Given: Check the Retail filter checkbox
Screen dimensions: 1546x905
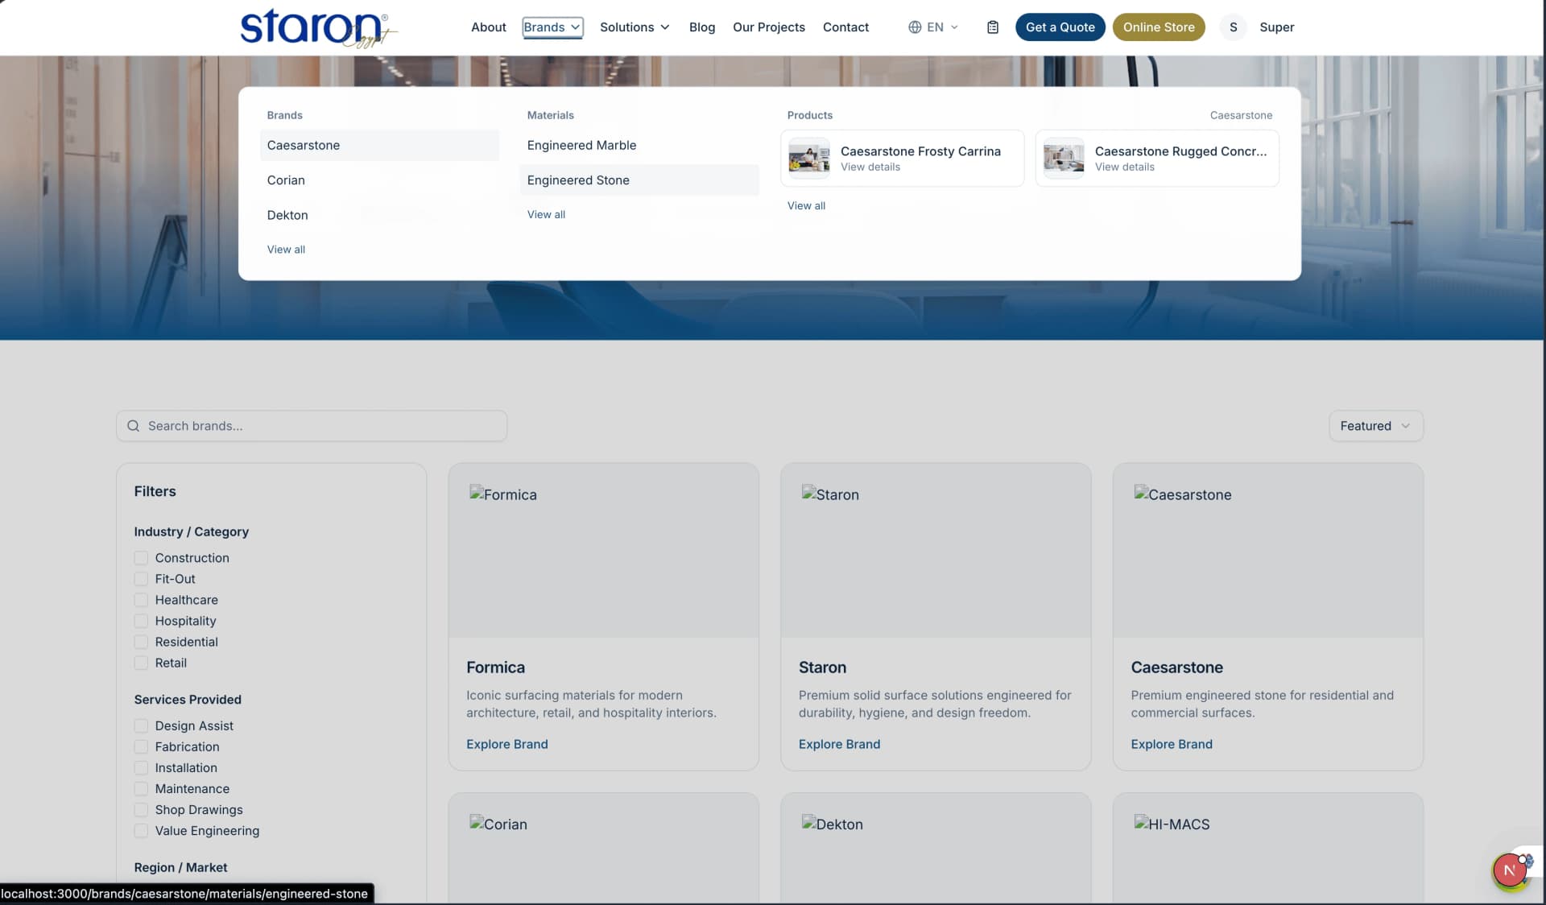Looking at the screenshot, I should tap(141, 663).
